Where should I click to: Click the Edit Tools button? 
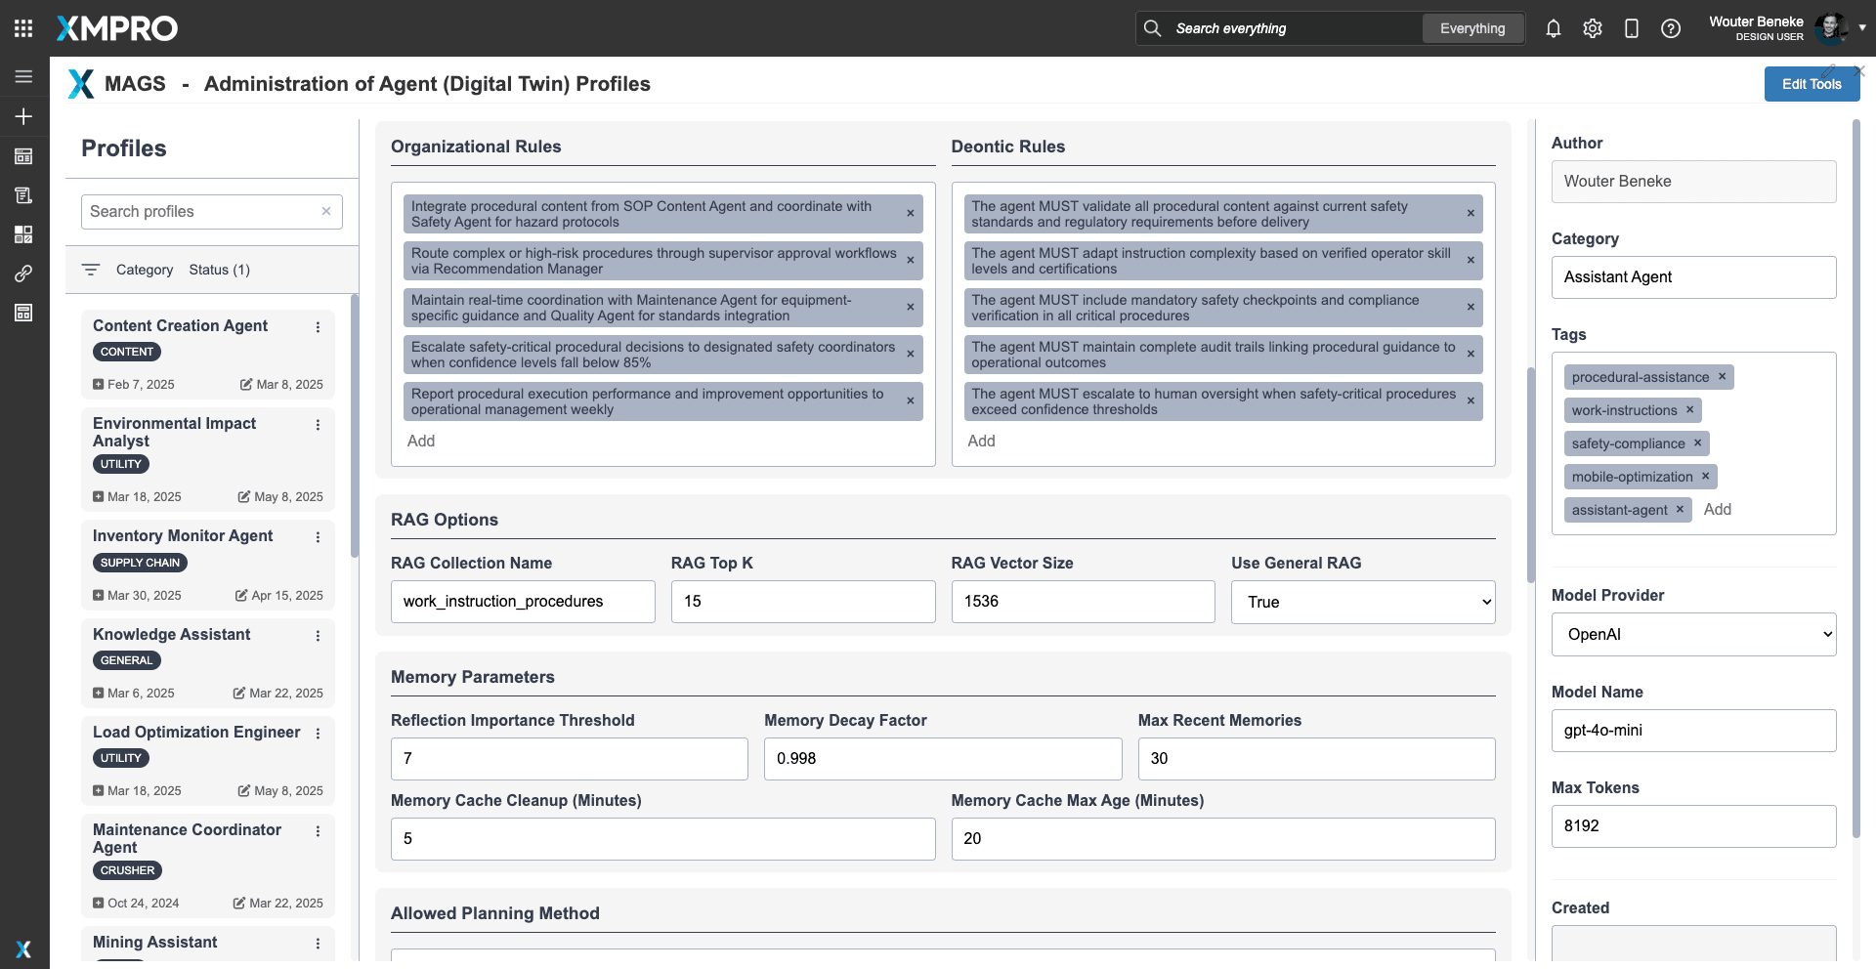1811,84
